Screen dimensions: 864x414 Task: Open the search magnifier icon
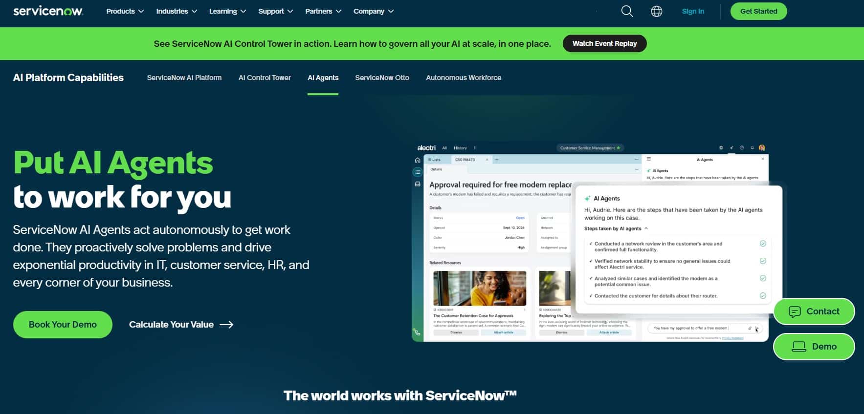tap(627, 11)
